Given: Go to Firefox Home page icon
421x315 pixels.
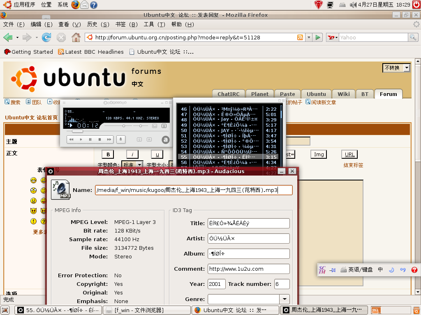Looking at the screenshot, I should 76,37.
